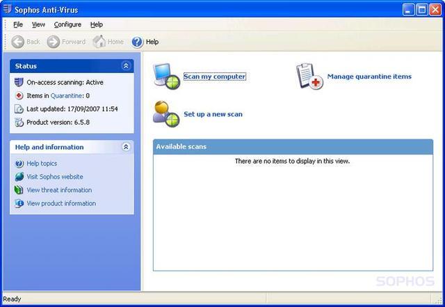Open the Help topics link

[42, 164]
